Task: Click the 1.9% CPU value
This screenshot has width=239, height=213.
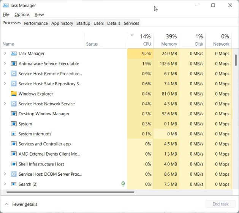Action: (x=147, y=64)
